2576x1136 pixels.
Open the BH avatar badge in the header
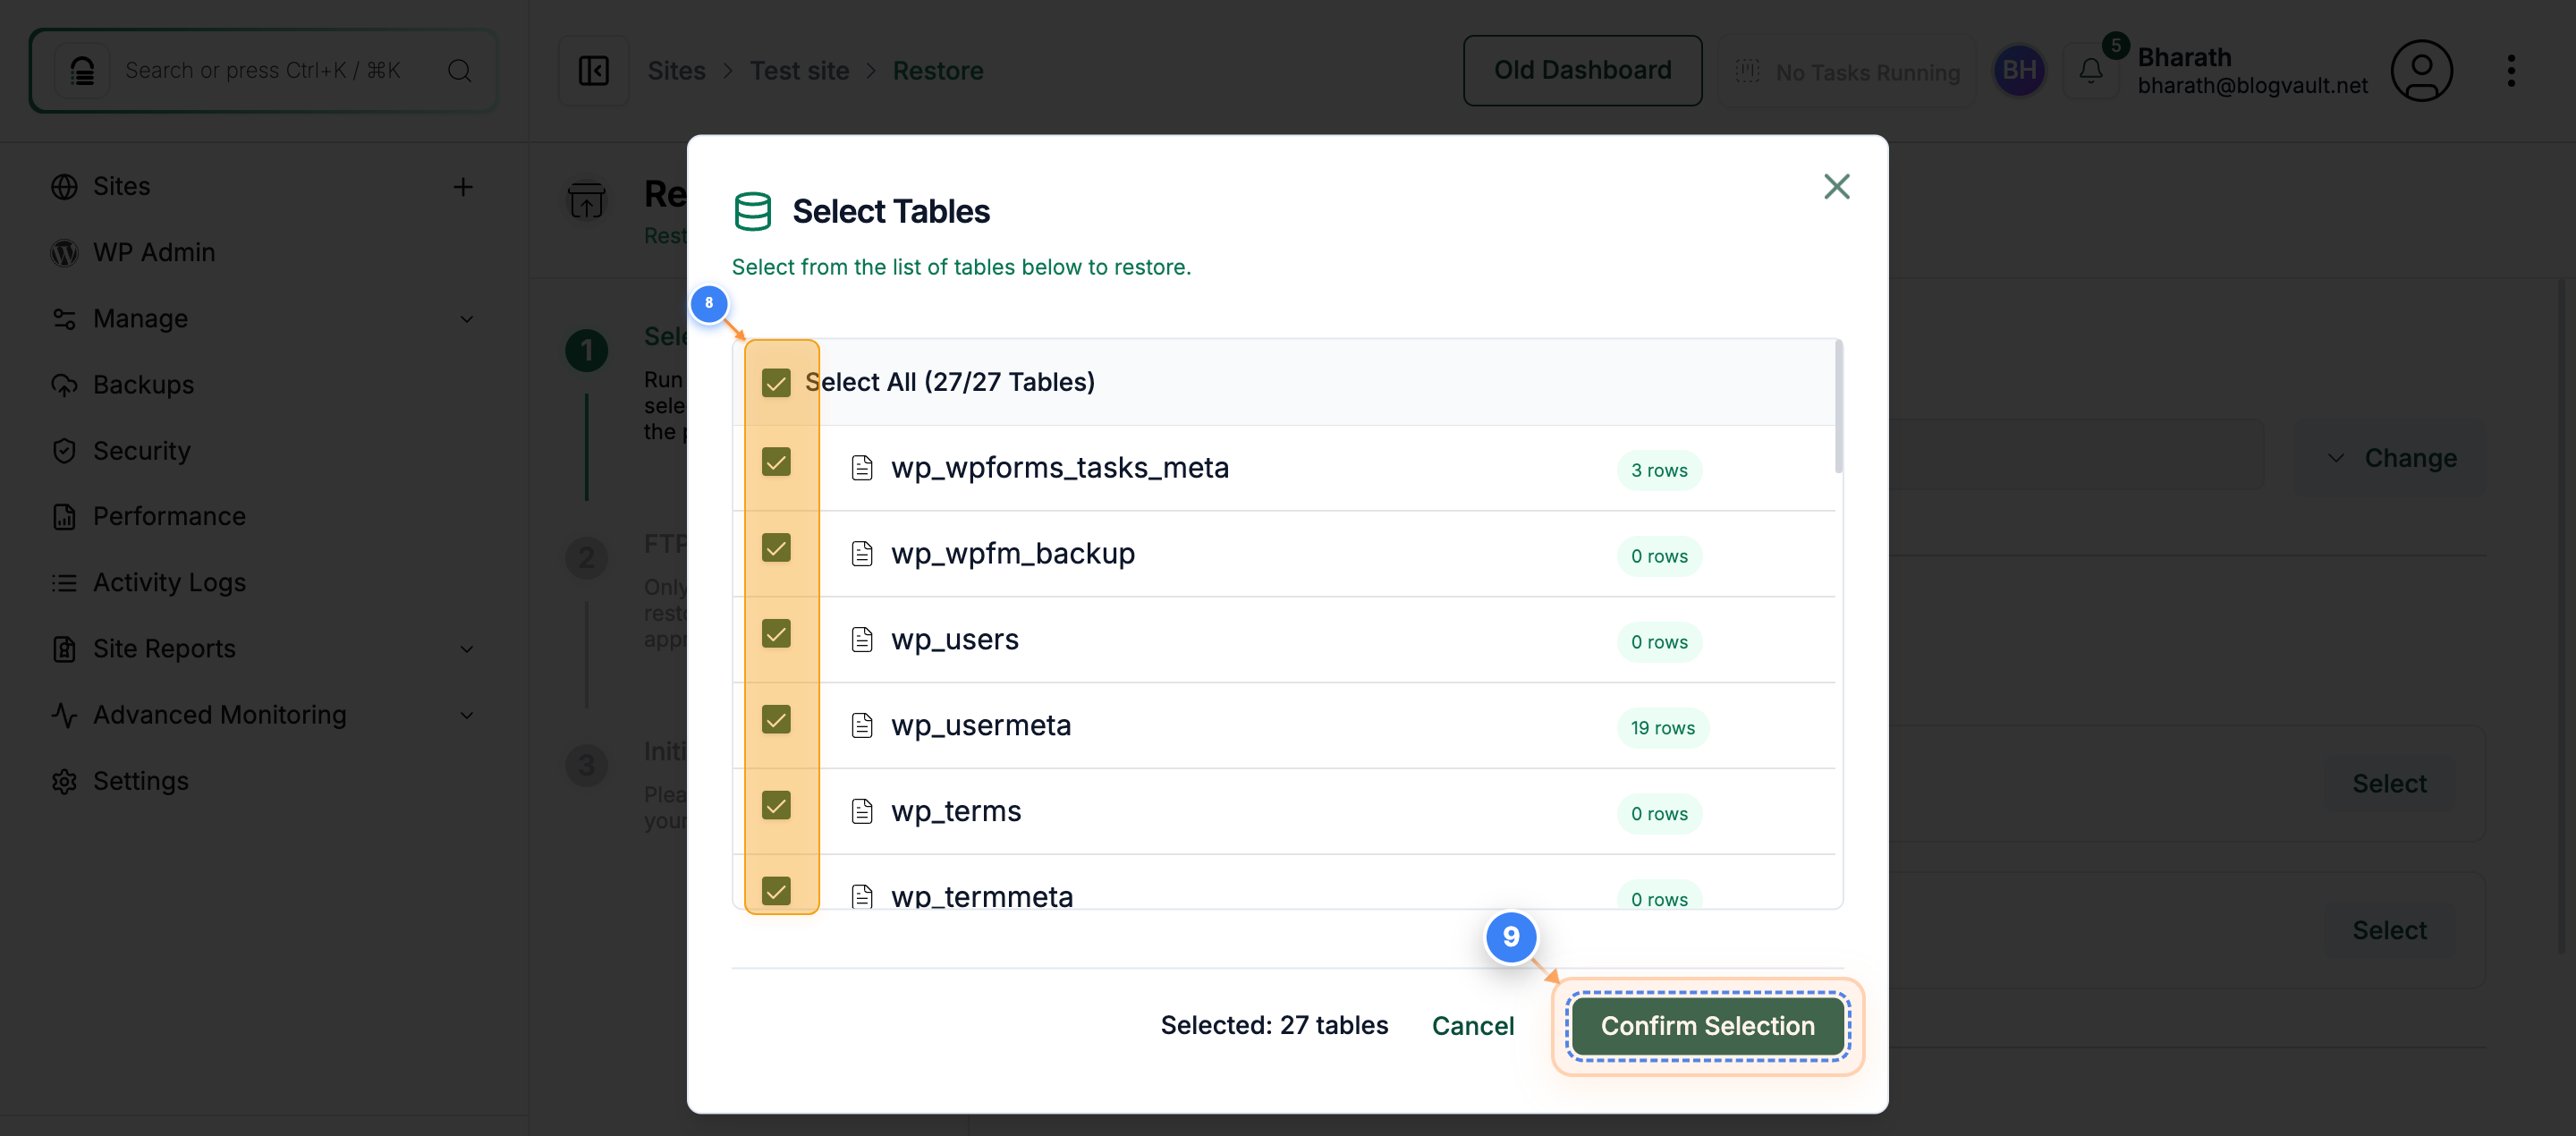pyautogui.click(x=2019, y=70)
